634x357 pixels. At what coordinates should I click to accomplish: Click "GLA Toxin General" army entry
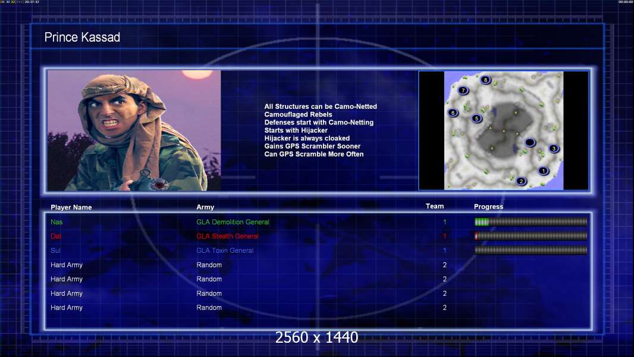coord(225,250)
